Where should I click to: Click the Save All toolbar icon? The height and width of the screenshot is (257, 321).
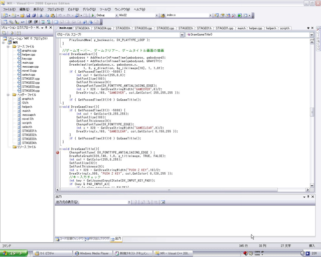35,16
